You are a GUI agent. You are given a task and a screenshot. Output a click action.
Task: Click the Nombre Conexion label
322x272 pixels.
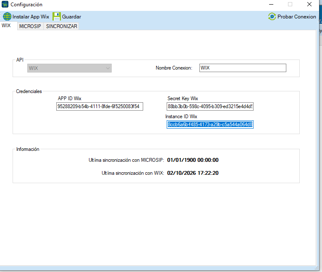[x=174, y=68]
